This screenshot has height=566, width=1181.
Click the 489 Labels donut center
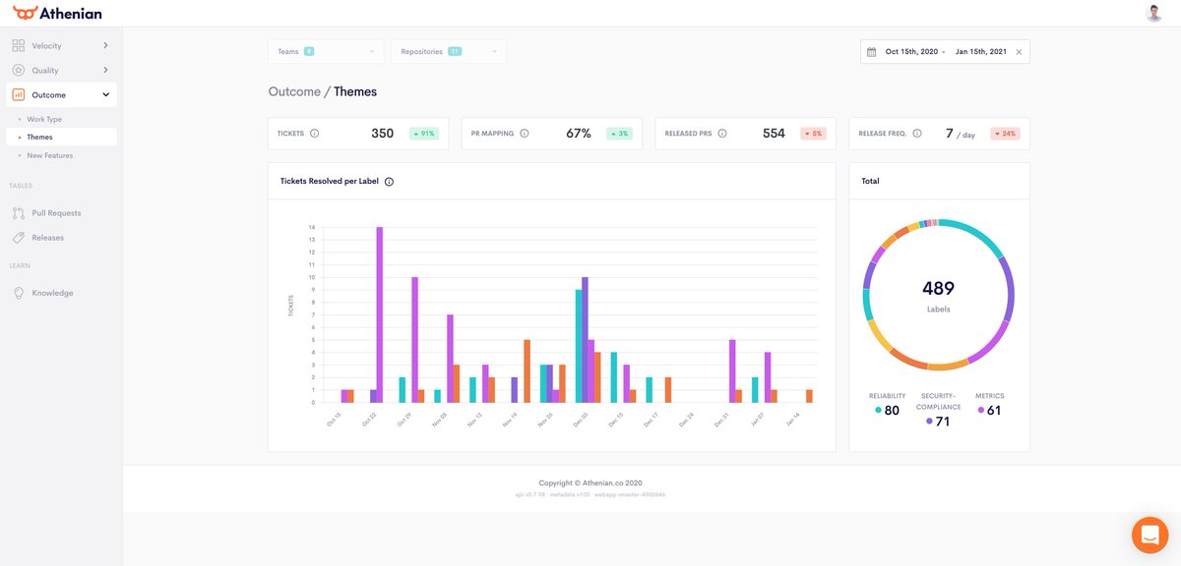pos(938,295)
